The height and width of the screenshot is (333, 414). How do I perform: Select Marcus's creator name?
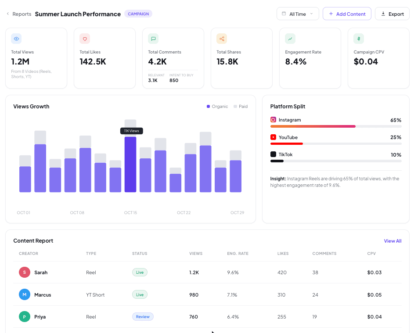click(43, 295)
